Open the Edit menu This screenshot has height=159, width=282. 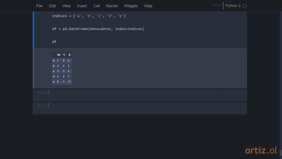tap(52, 6)
